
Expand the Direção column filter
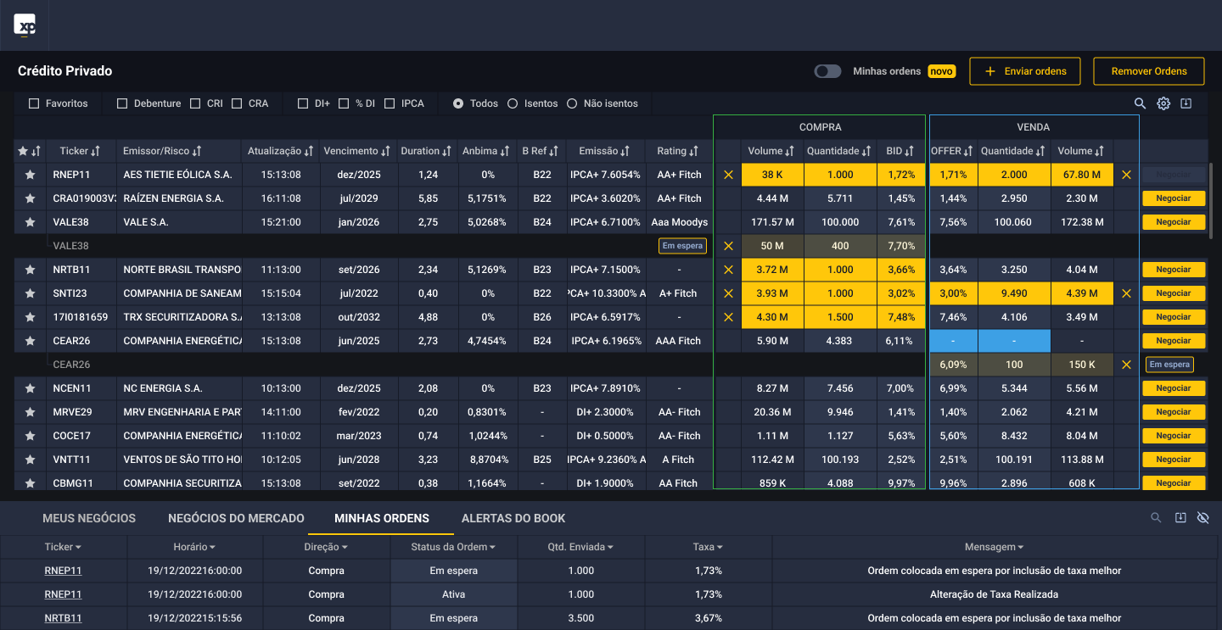click(326, 548)
